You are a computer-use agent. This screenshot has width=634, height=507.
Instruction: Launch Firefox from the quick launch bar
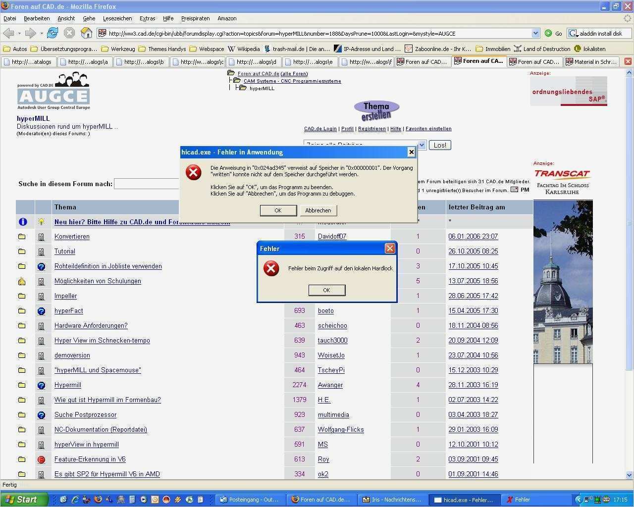pos(98,500)
